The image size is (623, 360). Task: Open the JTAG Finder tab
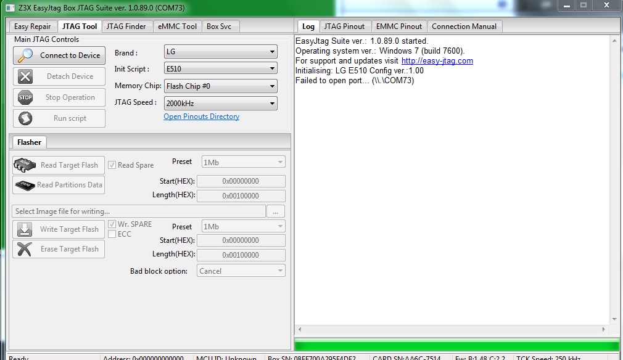click(126, 27)
